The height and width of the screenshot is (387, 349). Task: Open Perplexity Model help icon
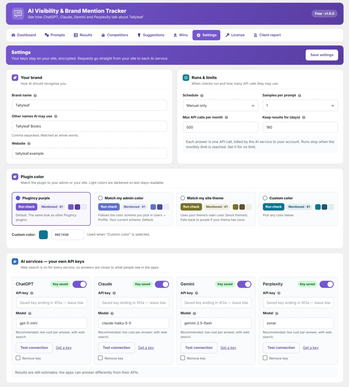point(277,313)
